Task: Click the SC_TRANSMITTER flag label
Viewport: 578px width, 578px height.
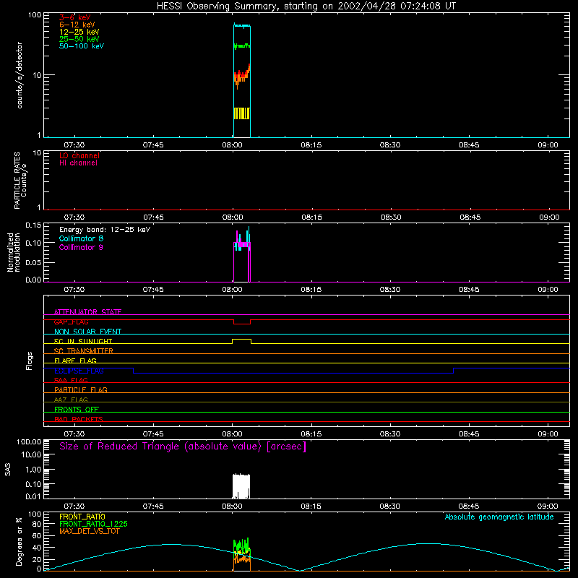Action: pos(84,350)
